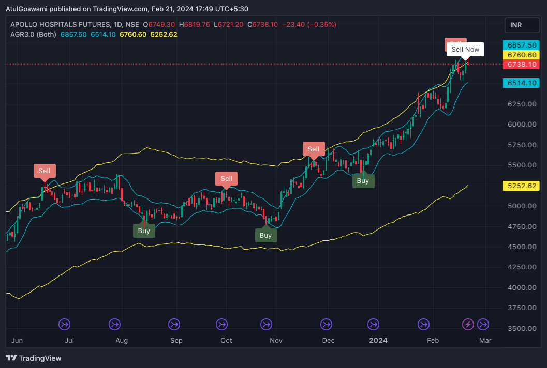547x368 pixels.
Task: Select the Sell signal label in June
Action: pyautogui.click(x=45, y=171)
